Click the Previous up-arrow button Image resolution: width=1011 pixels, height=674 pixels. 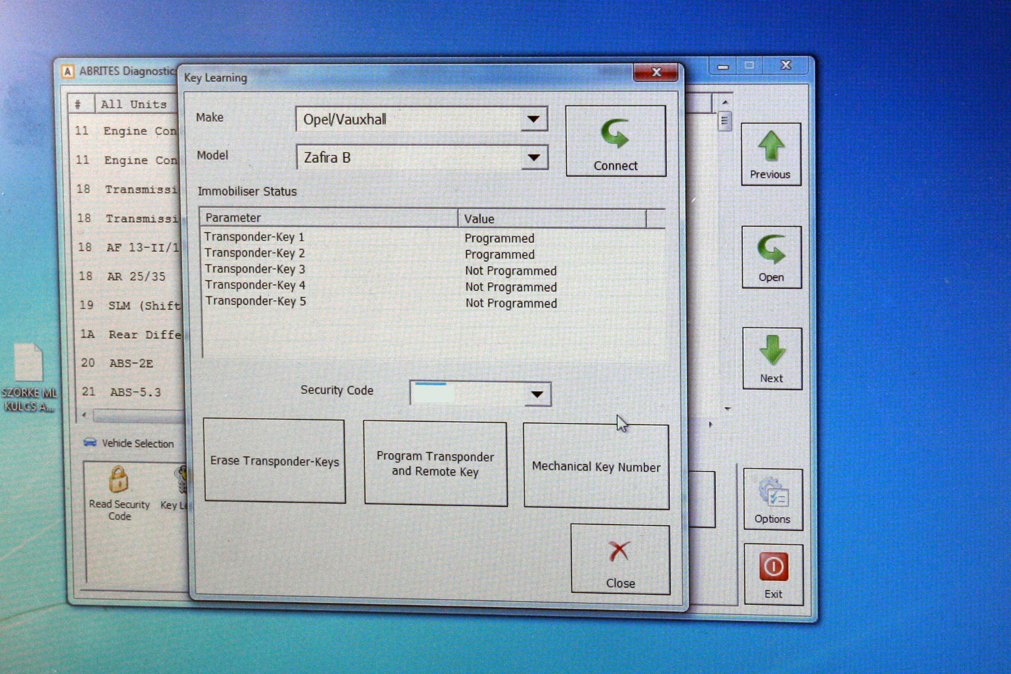(x=771, y=154)
